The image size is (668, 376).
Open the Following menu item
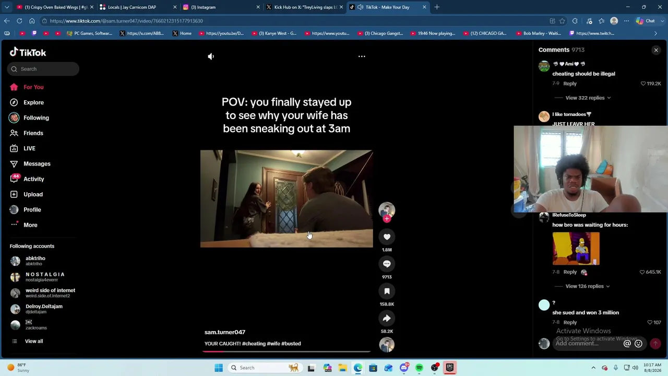(x=36, y=118)
